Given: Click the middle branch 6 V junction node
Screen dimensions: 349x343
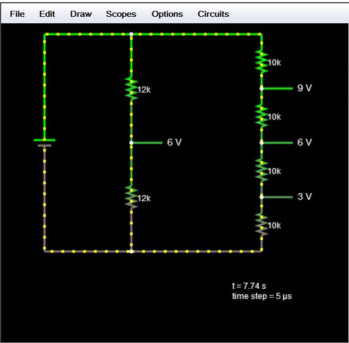Looking at the screenshot, I should [x=131, y=143].
